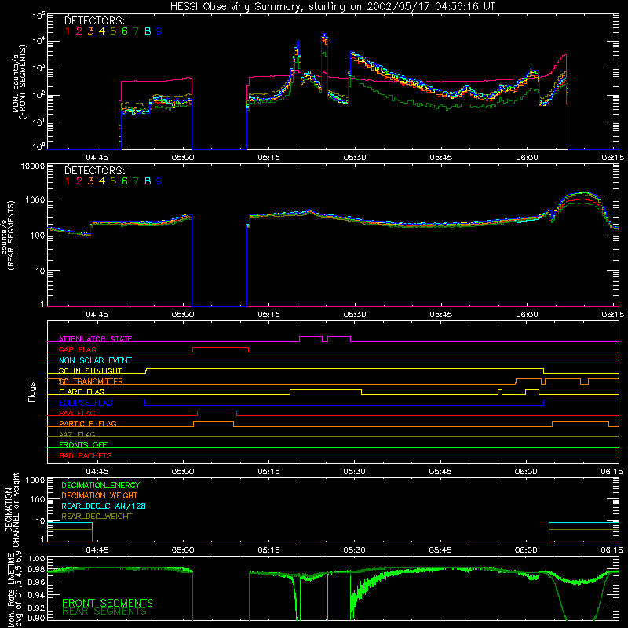Click the red detector '1' in front segments legend
This screenshot has height=628, width=628.
[x=68, y=31]
